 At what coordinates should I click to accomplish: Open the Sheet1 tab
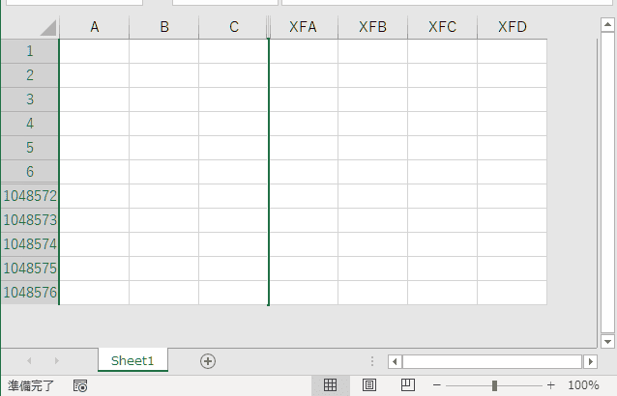[x=132, y=360]
